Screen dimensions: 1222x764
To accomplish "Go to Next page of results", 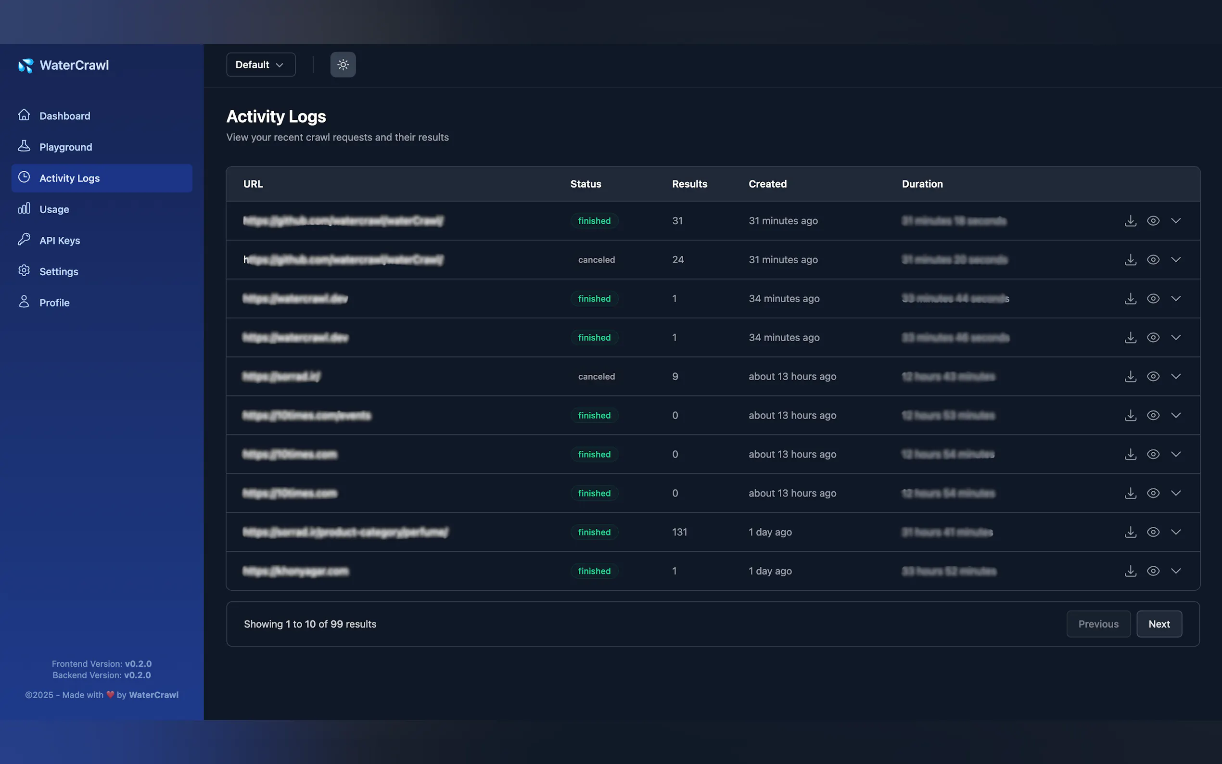I will coord(1159,624).
